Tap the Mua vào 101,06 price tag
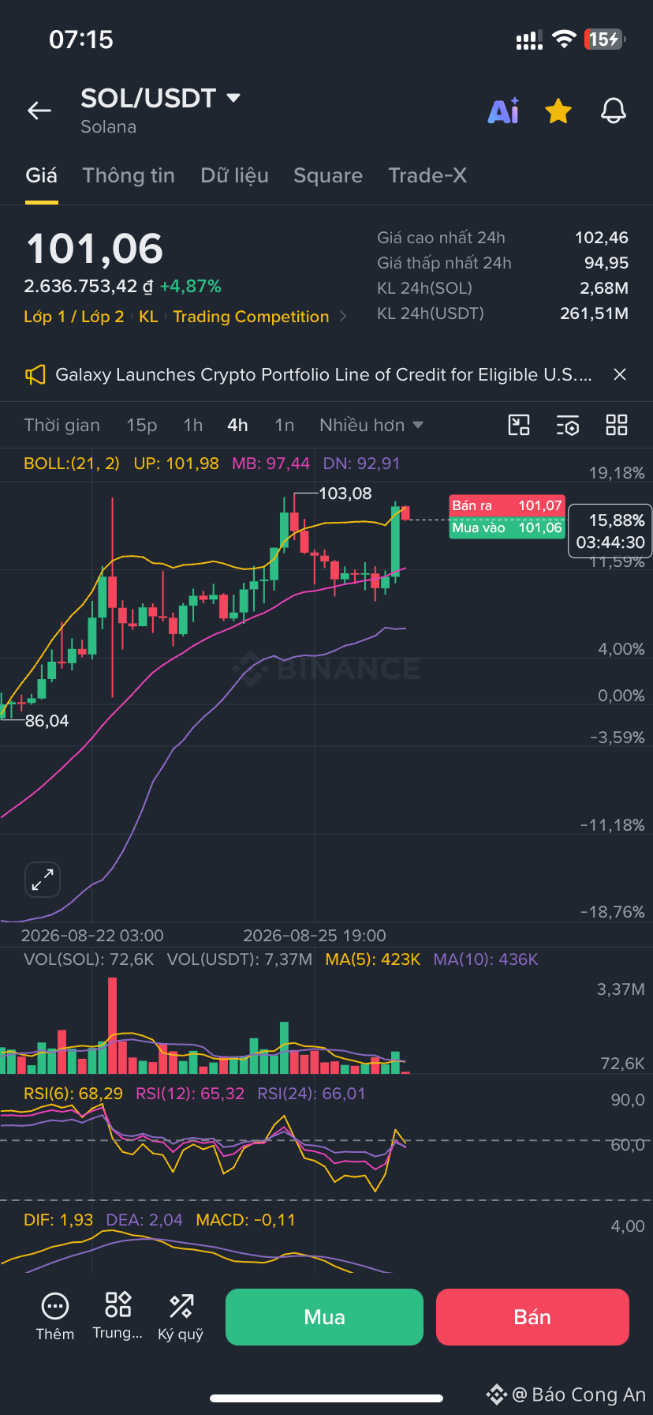The width and height of the screenshot is (653, 1415). [507, 527]
